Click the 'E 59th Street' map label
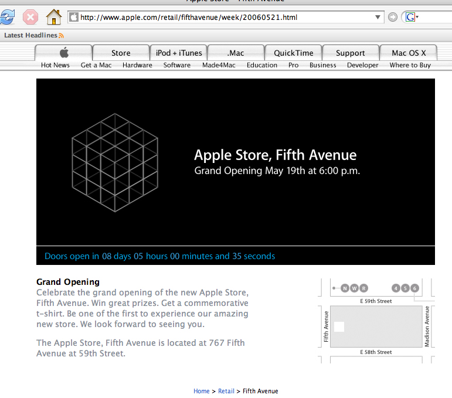The width and height of the screenshot is (452, 398). point(376,301)
